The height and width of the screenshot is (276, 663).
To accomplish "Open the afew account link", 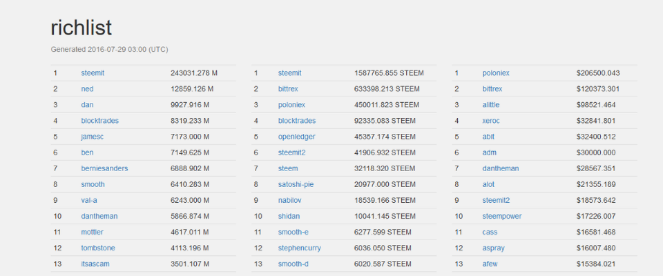I will point(490,264).
